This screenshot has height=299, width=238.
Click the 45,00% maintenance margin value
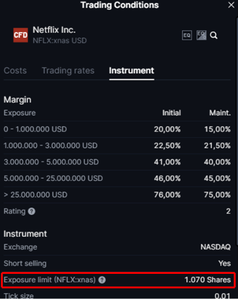tap(218, 178)
